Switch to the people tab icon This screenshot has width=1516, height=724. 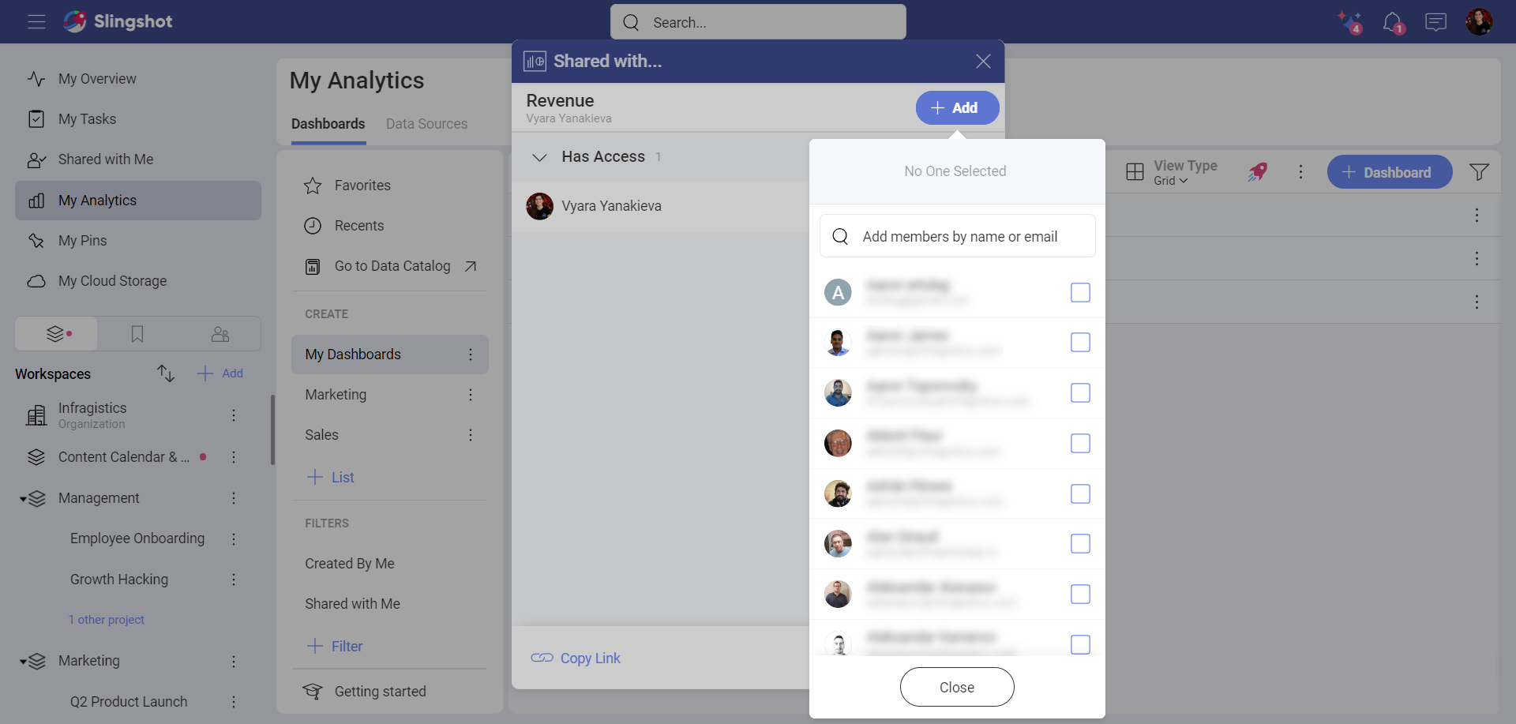(x=220, y=334)
